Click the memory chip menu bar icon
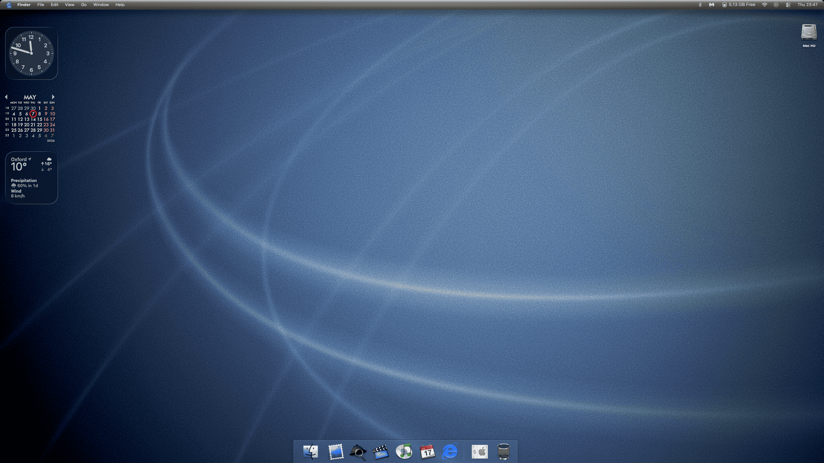This screenshot has width=824, height=463. pos(724,5)
